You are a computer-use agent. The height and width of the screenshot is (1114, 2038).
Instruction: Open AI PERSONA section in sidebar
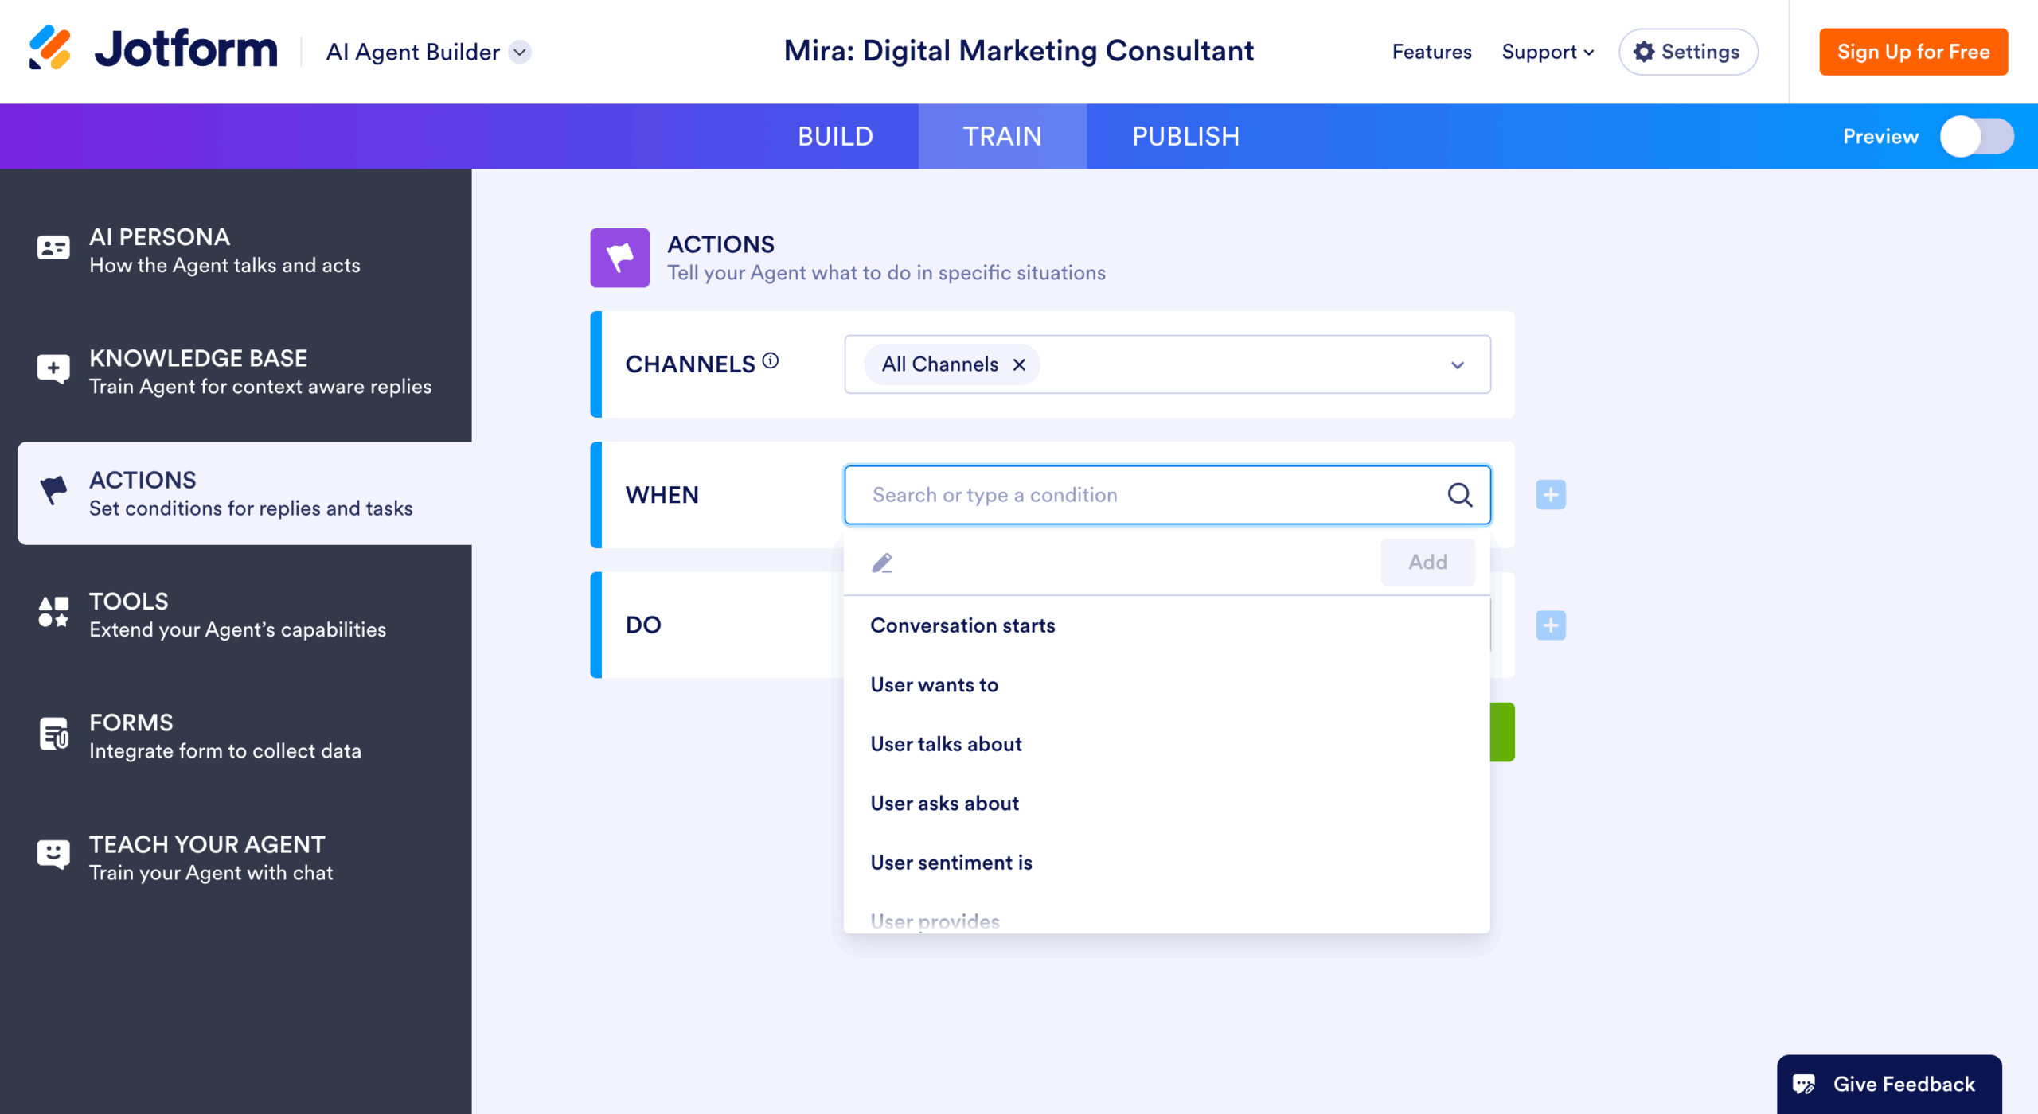[x=236, y=250]
